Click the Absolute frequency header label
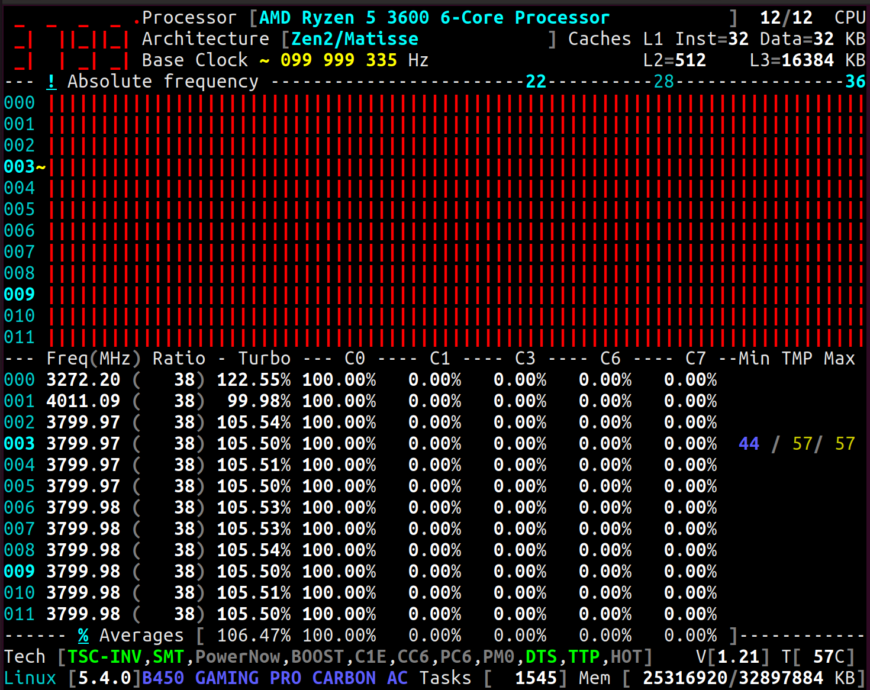Viewport: 870px width, 690px height. [x=163, y=82]
